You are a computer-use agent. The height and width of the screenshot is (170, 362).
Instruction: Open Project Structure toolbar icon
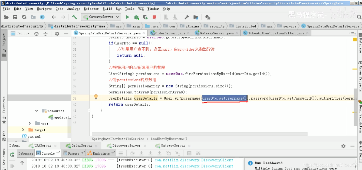tap(196, 17)
